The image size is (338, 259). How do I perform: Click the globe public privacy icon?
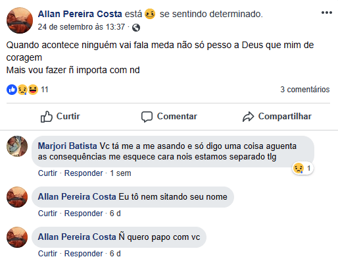tap(136, 28)
